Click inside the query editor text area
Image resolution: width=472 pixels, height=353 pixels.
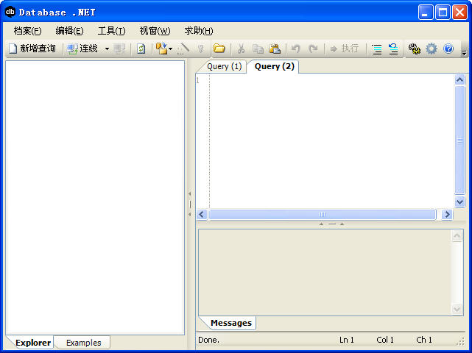331,140
